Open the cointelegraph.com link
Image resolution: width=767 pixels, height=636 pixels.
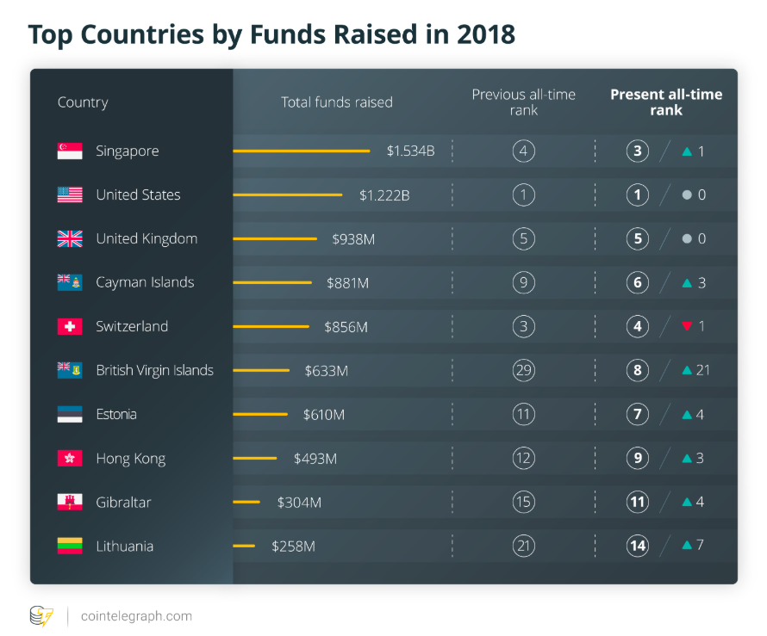point(136,616)
